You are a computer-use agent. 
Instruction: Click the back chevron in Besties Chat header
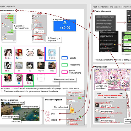pos(96,97)
